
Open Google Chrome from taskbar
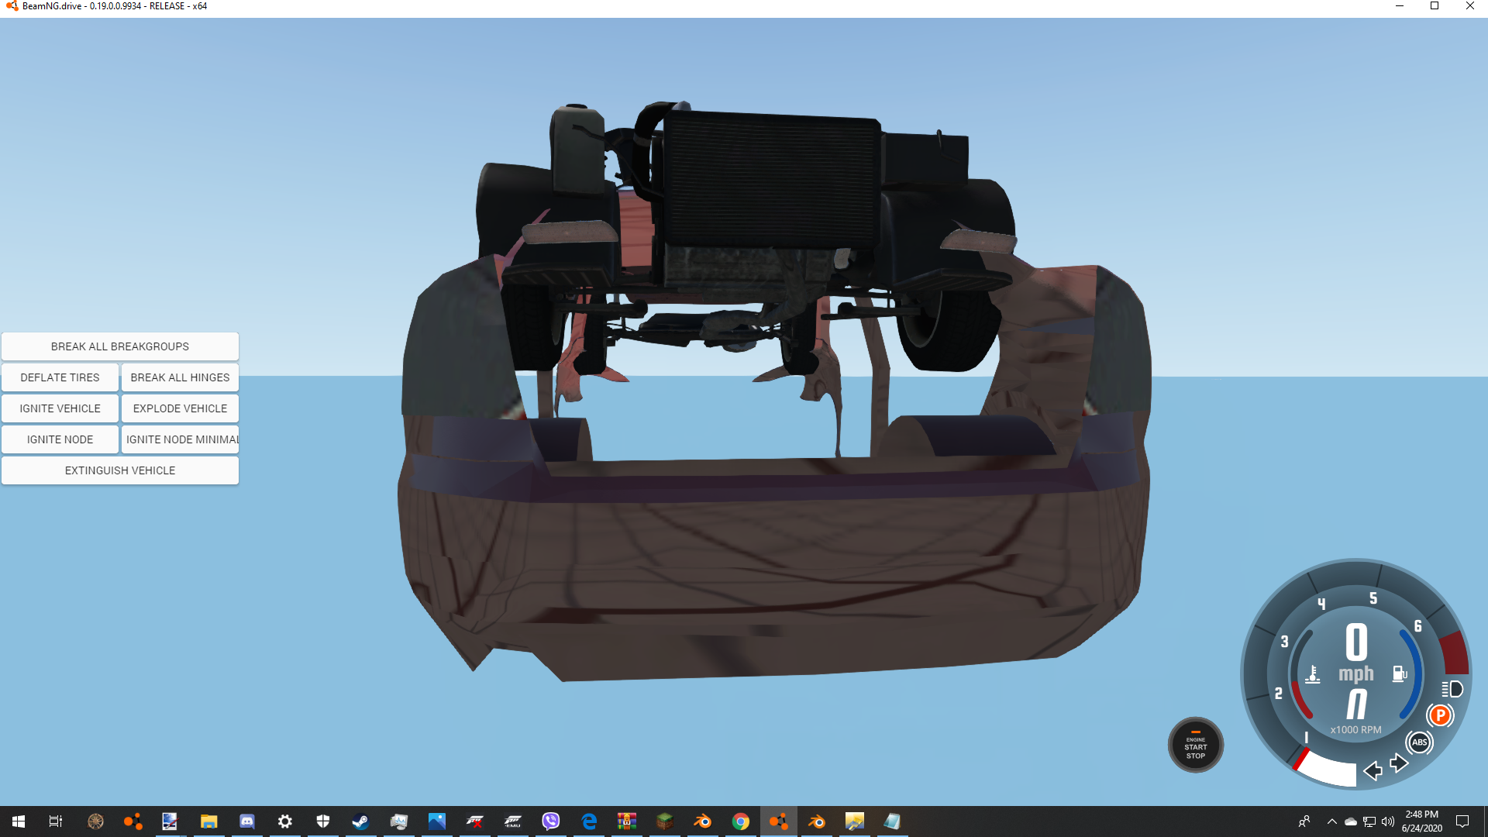tap(741, 821)
